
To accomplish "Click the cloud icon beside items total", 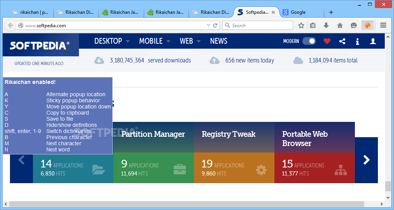I will [298, 60].
